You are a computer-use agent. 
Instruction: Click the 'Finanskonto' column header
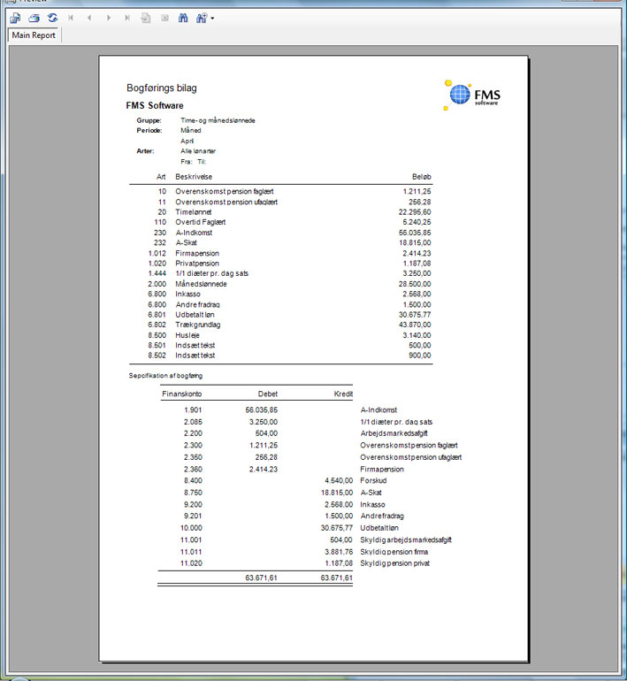coord(183,393)
